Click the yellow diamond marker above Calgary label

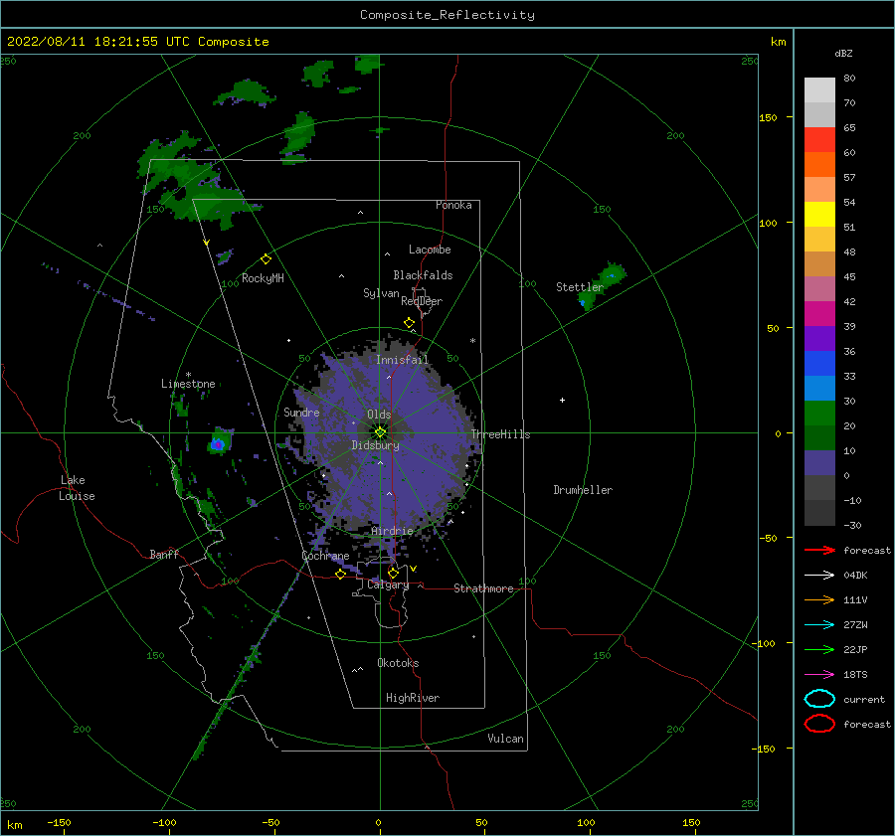point(393,573)
